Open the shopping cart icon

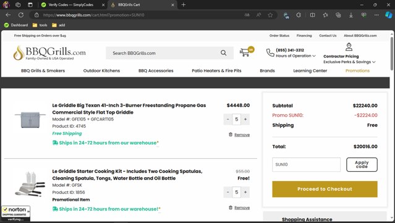(x=244, y=53)
